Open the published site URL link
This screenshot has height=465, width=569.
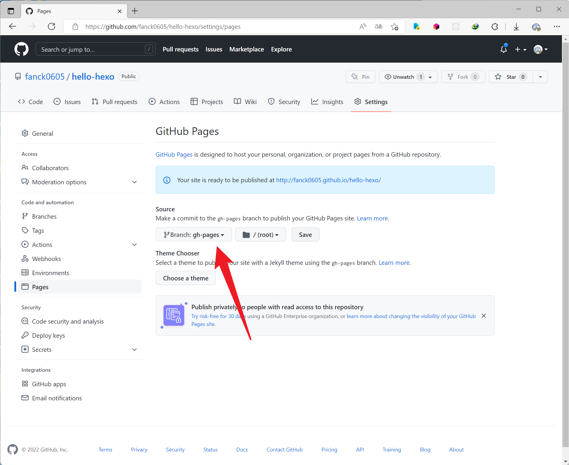point(328,180)
